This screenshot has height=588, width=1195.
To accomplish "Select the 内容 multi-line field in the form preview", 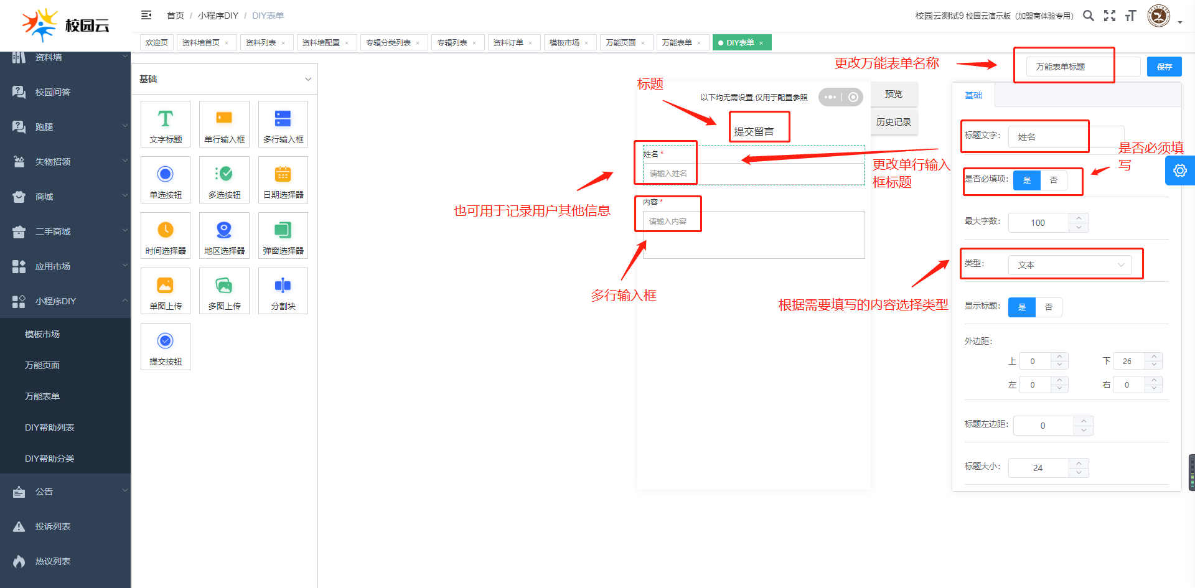I will coord(754,235).
